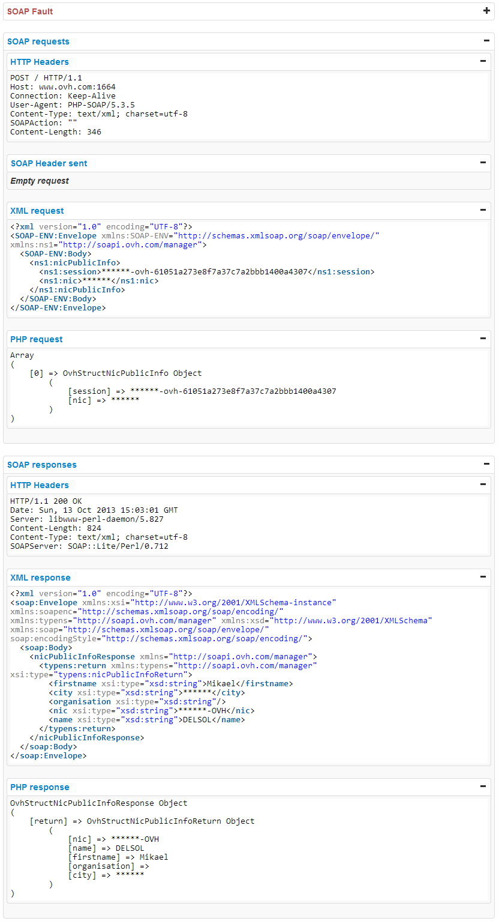This screenshot has width=499, height=924.
Task: Click the 'Date: Sun, 13 Oct 2013' line
Action: pyautogui.click(x=94, y=510)
